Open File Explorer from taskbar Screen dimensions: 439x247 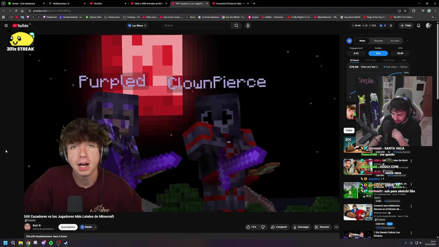pyautogui.click(x=21, y=243)
